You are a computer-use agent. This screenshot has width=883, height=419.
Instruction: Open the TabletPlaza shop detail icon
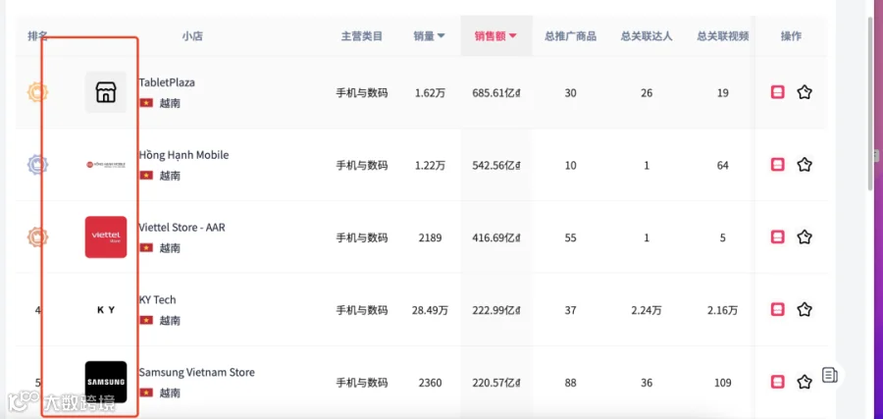[x=777, y=92]
